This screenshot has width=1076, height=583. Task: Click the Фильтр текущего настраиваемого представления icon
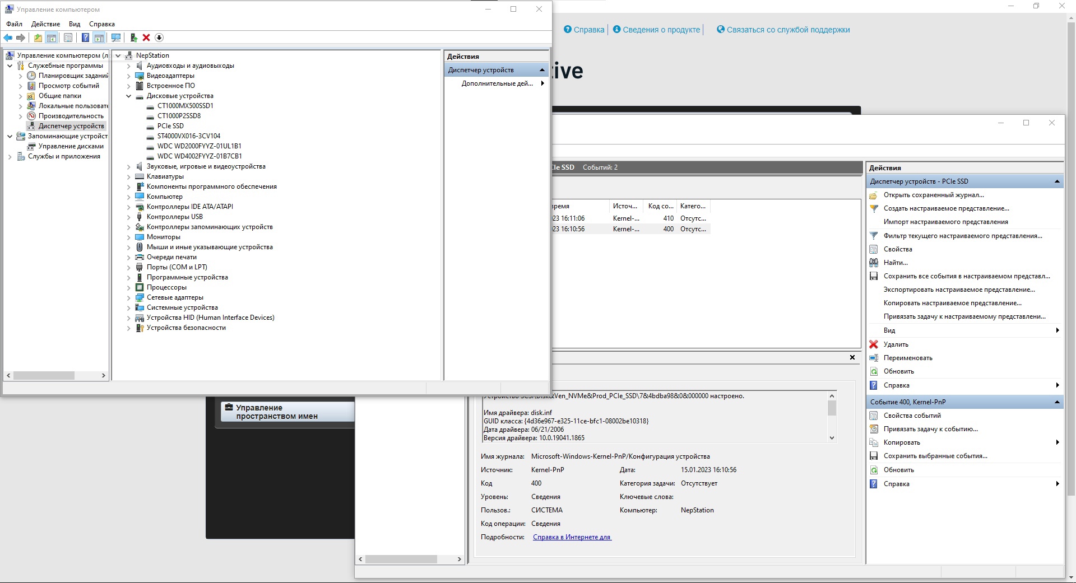click(874, 236)
